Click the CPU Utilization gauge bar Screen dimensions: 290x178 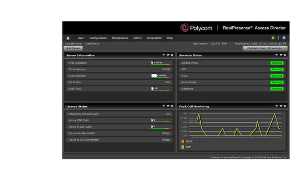click(161, 63)
